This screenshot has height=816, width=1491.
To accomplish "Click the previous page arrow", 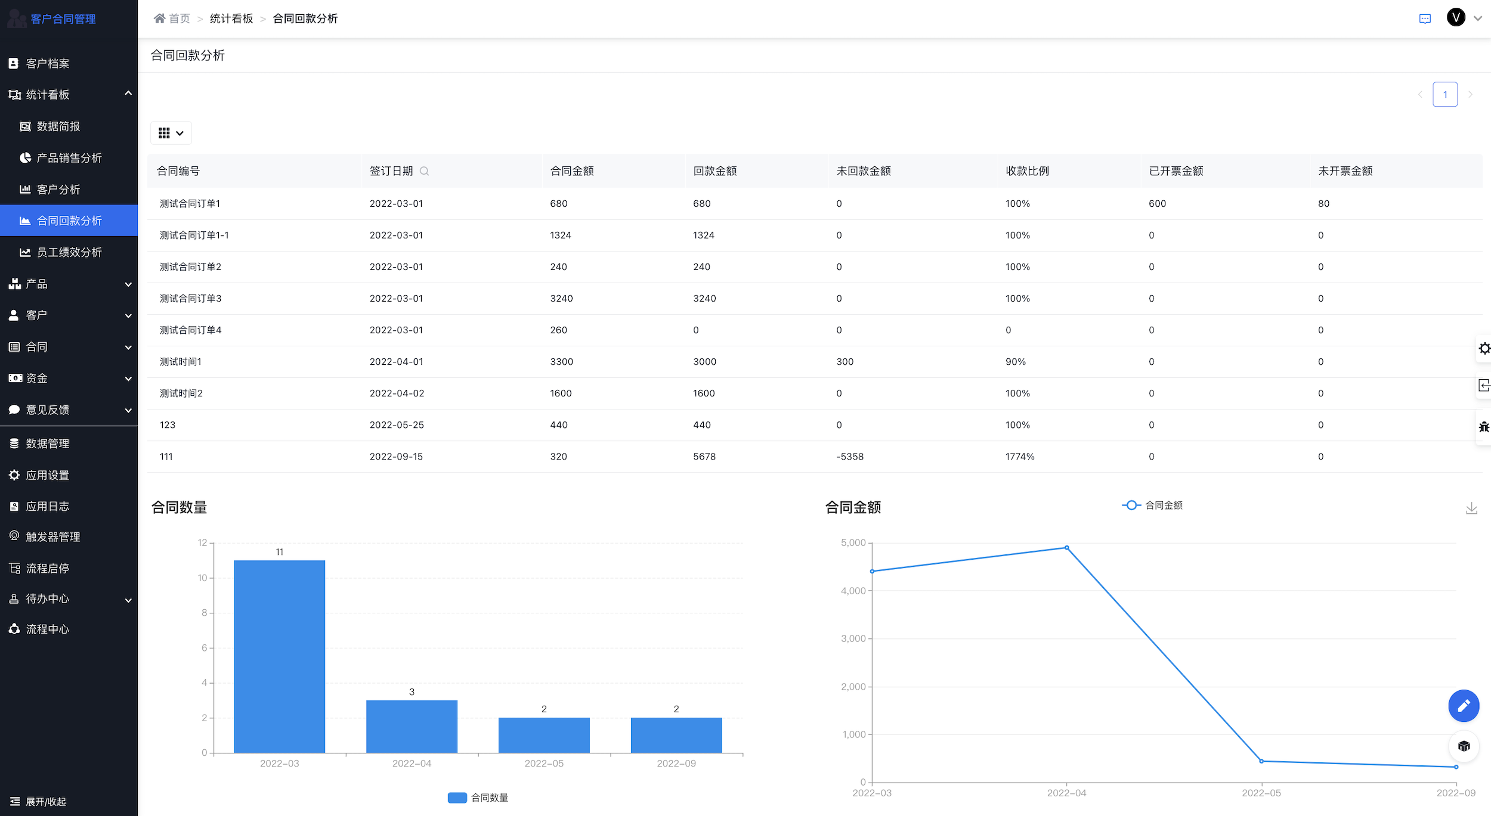I will pos(1420,94).
